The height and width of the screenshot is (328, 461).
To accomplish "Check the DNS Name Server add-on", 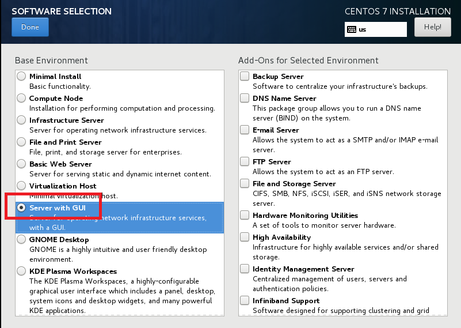I will click(x=245, y=98).
